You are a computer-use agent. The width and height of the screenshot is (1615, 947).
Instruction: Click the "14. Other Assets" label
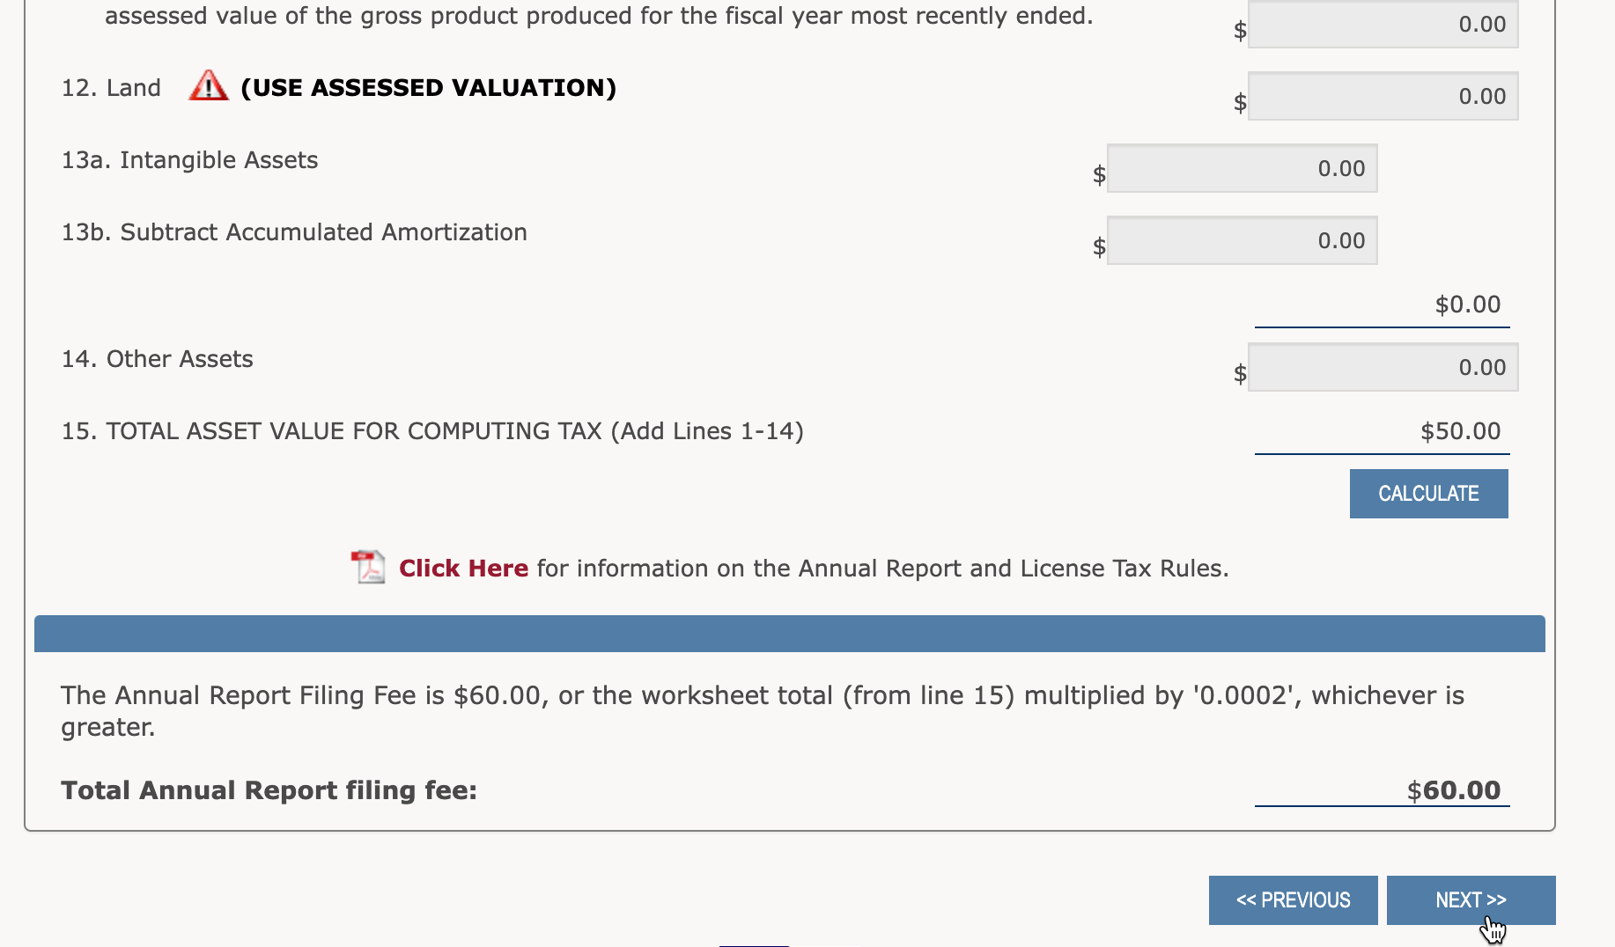(157, 359)
